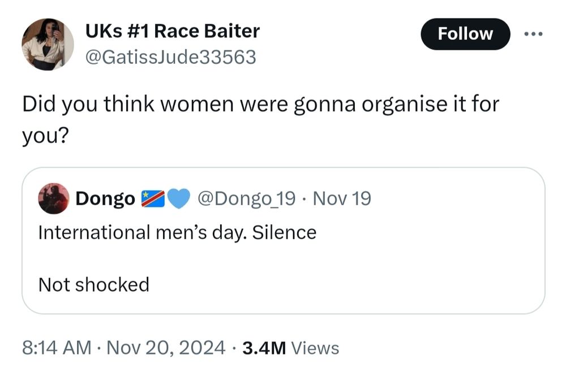Open the UKs #1 Race Baiter profile photo
The width and height of the screenshot is (566, 368).
point(48,44)
